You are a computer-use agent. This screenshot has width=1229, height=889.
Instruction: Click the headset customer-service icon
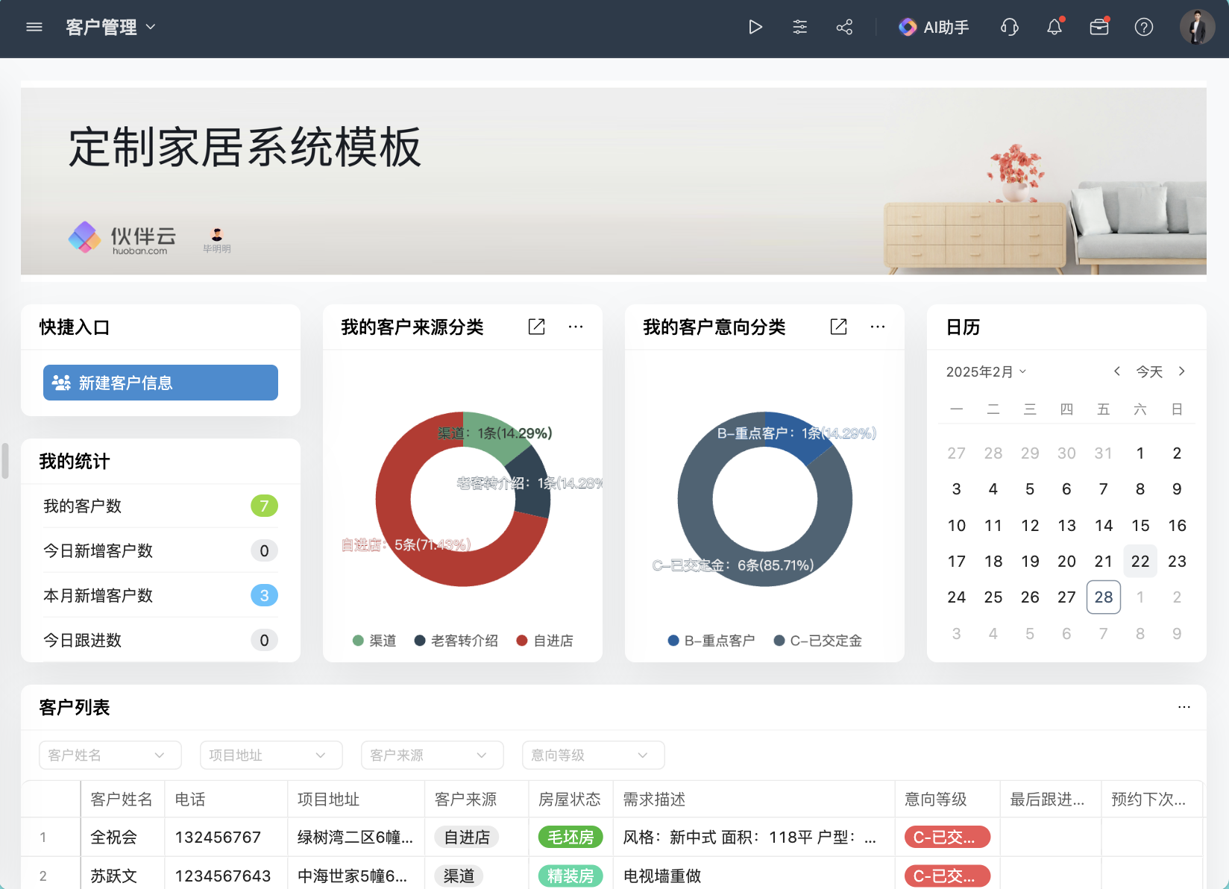(x=1009, y=27)
